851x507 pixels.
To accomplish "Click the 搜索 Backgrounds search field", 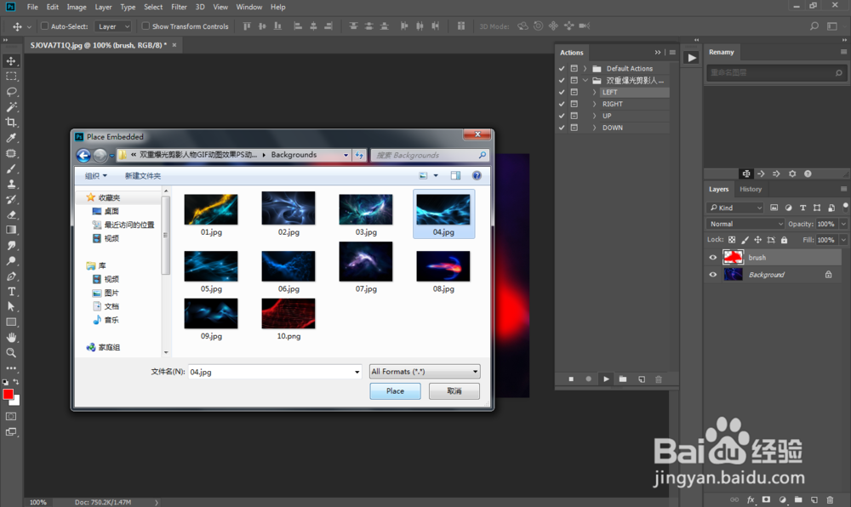I will (x=430, y=155).
